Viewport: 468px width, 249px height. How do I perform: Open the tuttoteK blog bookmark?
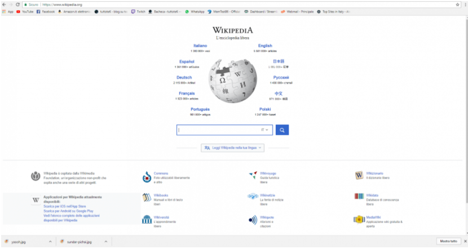(111, 12)
